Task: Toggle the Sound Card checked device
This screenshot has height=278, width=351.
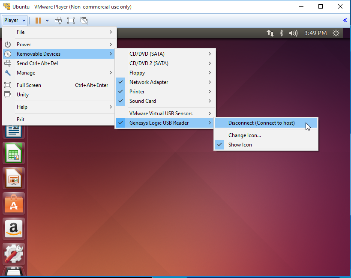Action: point(143,101)
